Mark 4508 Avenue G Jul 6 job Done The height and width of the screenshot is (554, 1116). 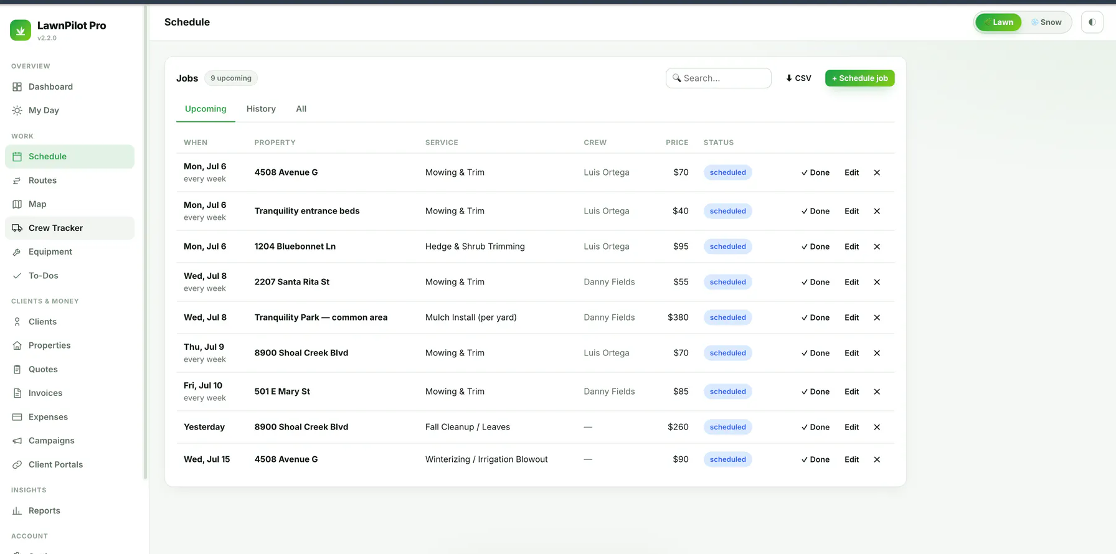815,172
